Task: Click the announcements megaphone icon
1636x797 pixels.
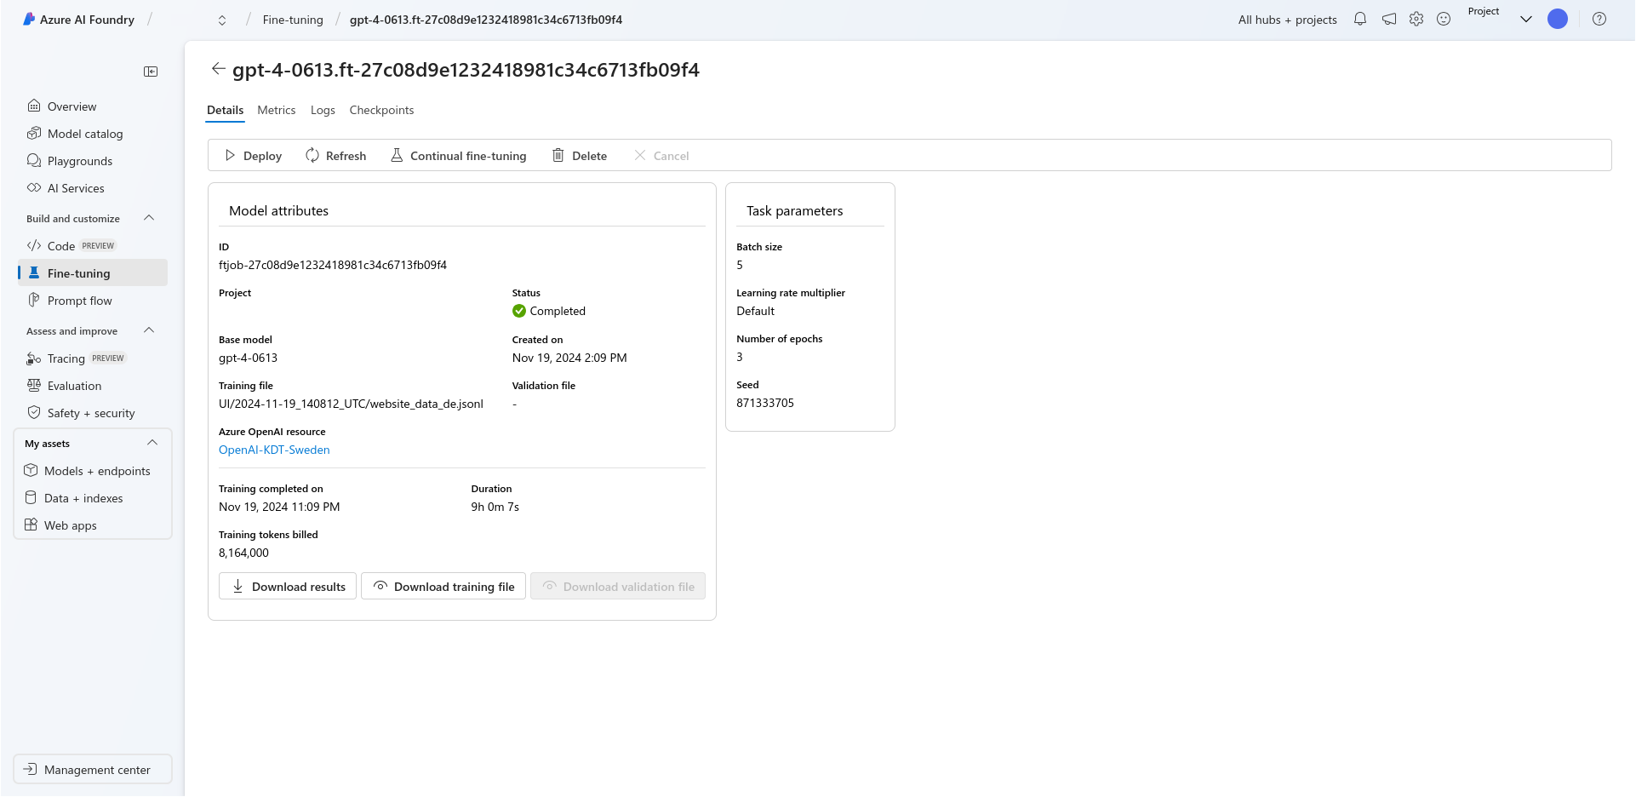Action: 1389,19
